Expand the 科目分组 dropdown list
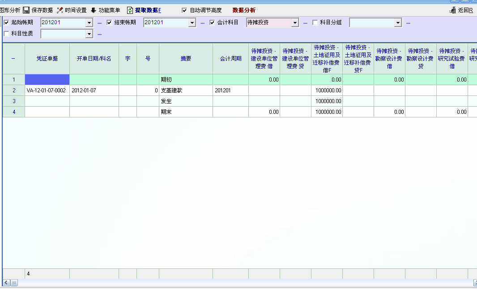Viewport: 477px width, 289px height. pos(398,22)
